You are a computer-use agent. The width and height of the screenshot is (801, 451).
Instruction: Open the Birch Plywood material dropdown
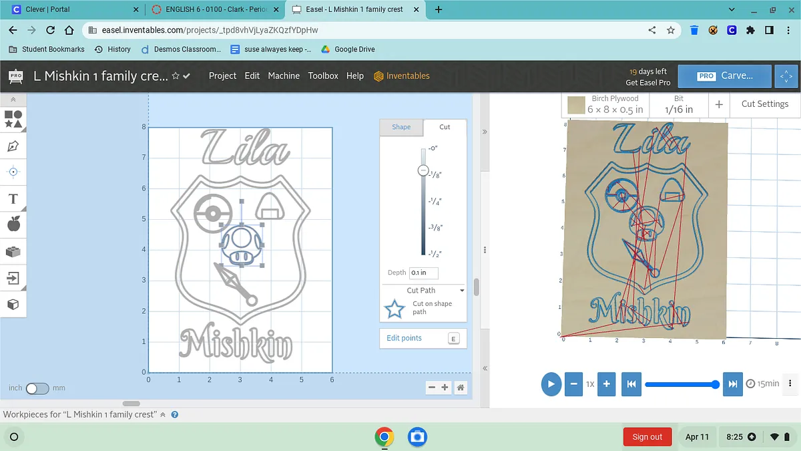click(x=606, y=104)
